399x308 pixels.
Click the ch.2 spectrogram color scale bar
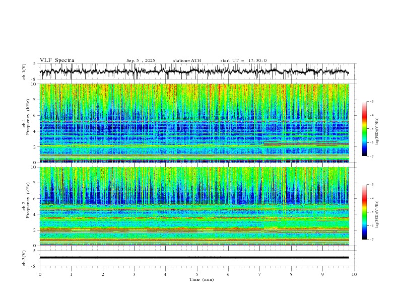pos(364,212)
